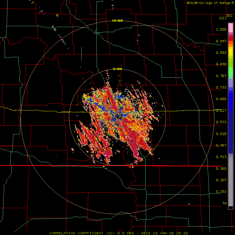Pick the yellow segment of the color bar

tap(231, 51)
